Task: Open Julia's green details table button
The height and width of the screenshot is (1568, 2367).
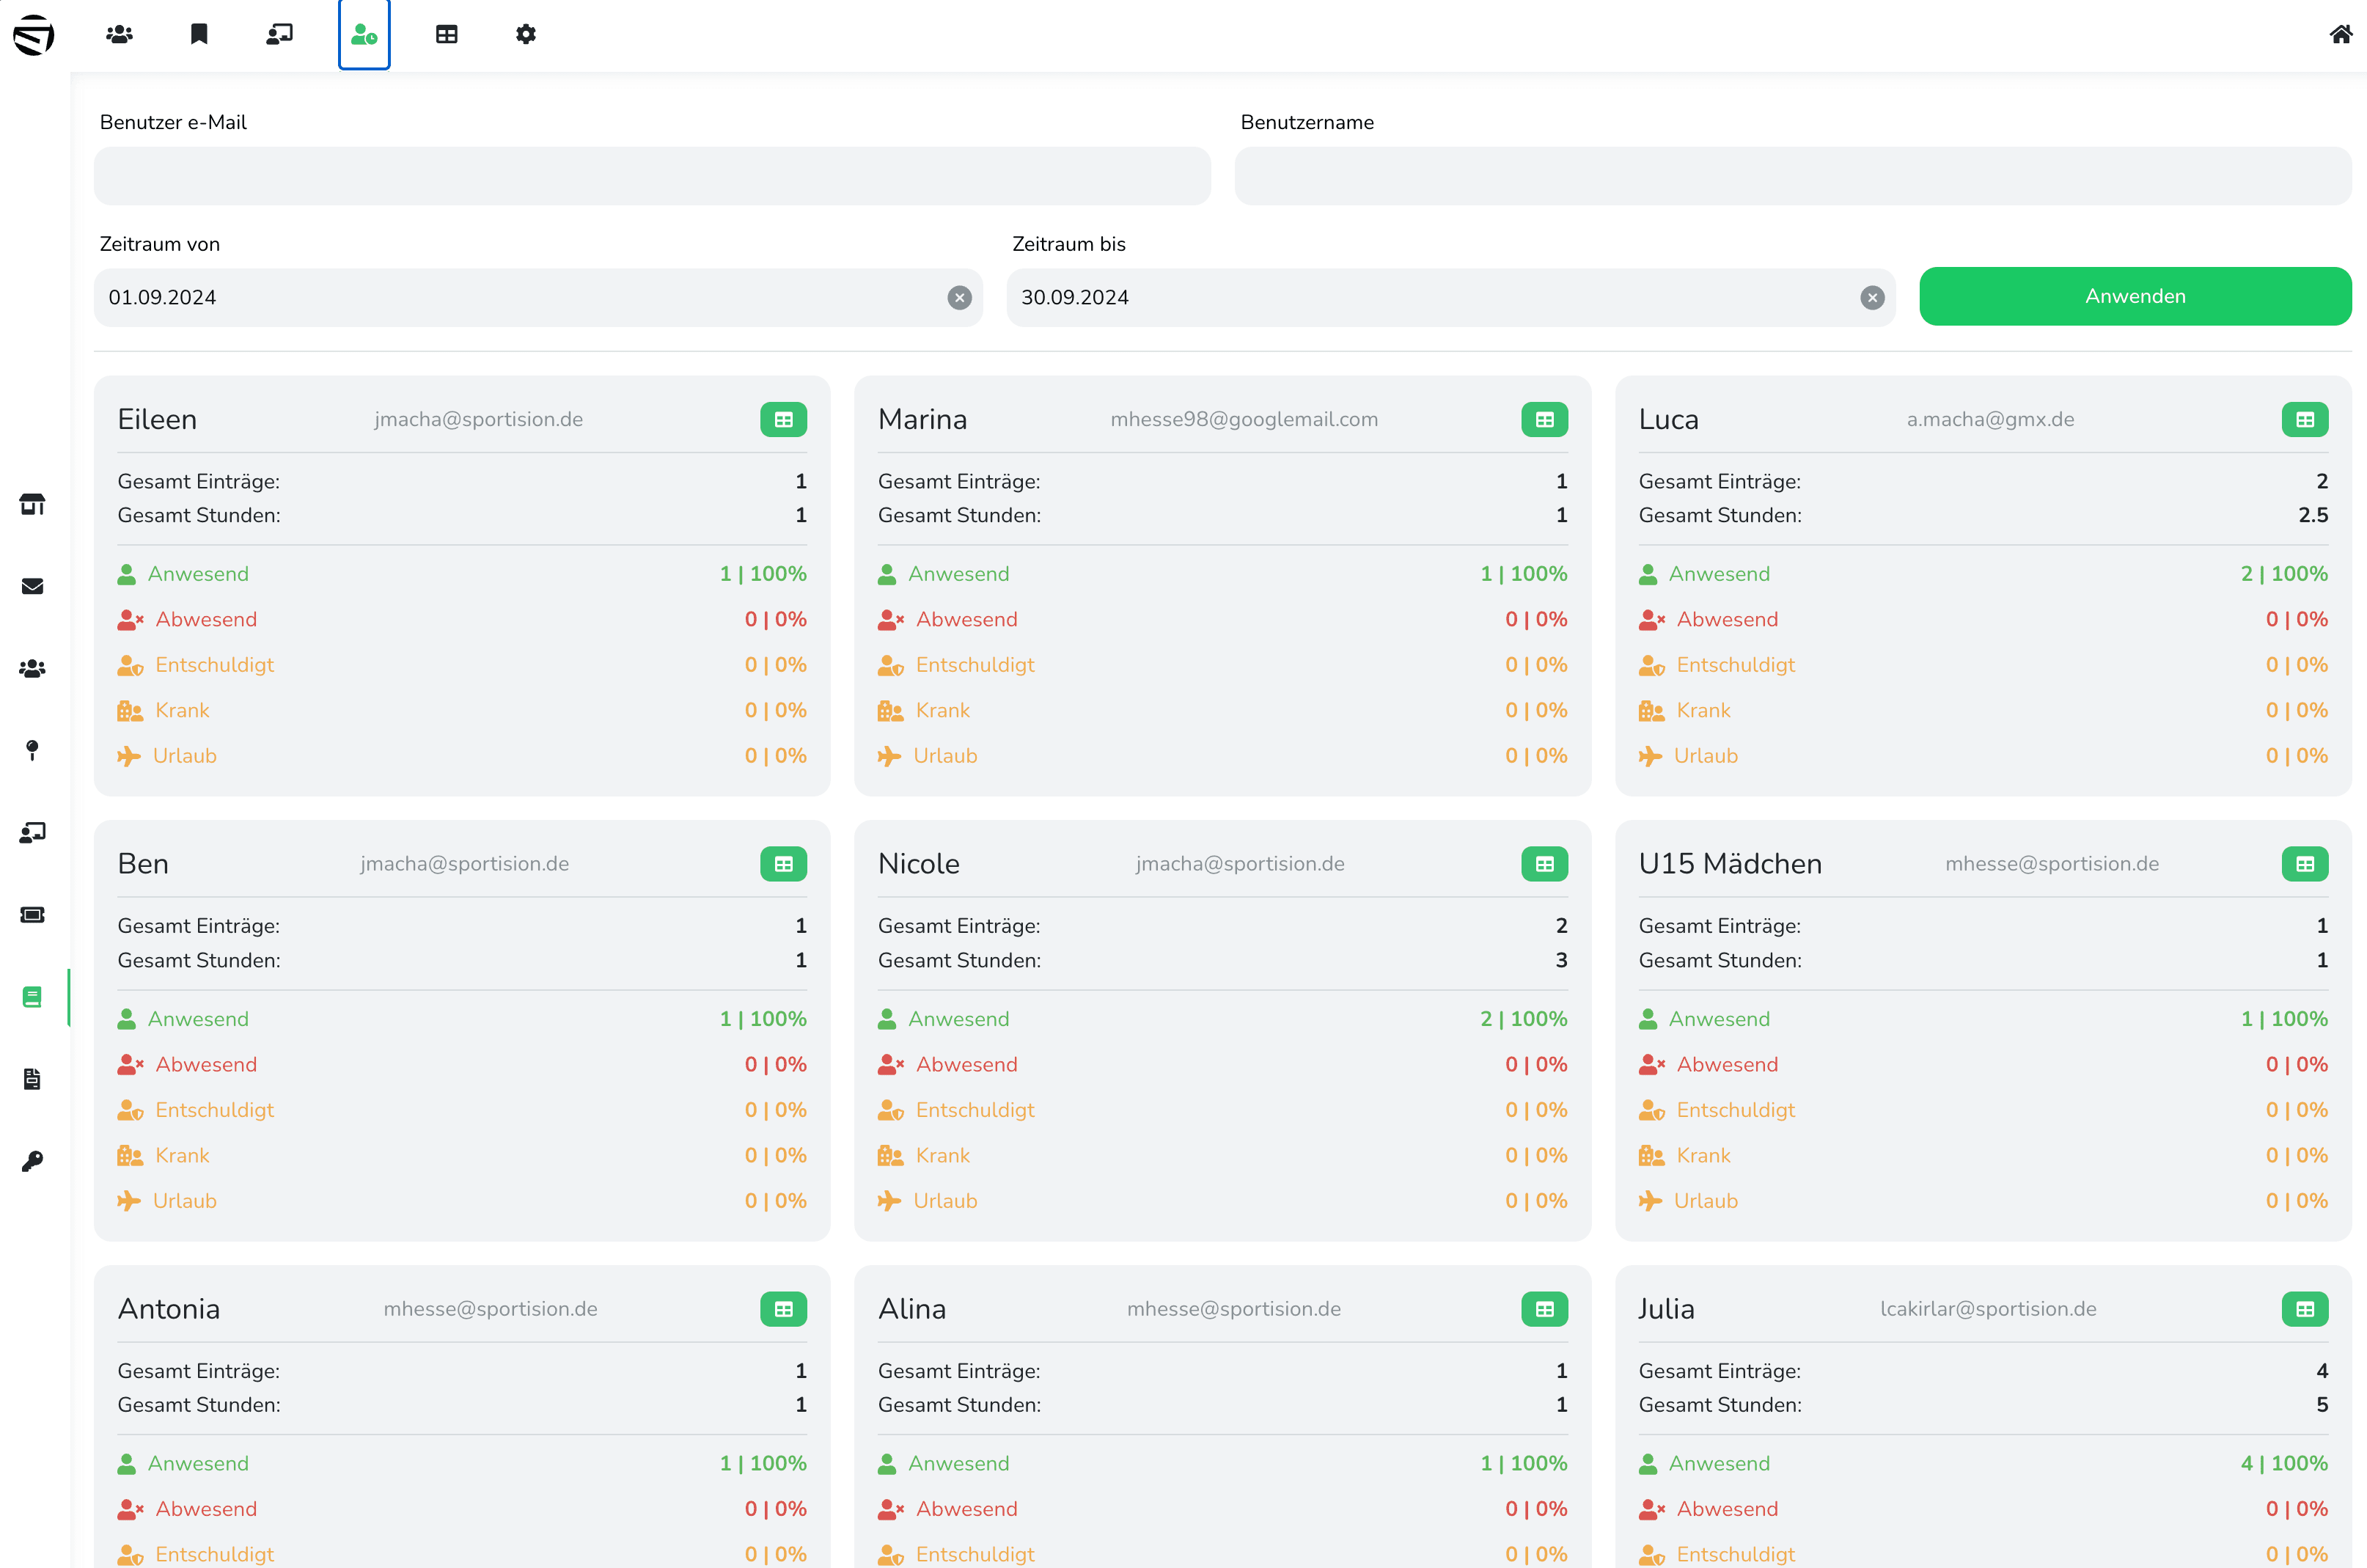Action: (2304, 1309)
